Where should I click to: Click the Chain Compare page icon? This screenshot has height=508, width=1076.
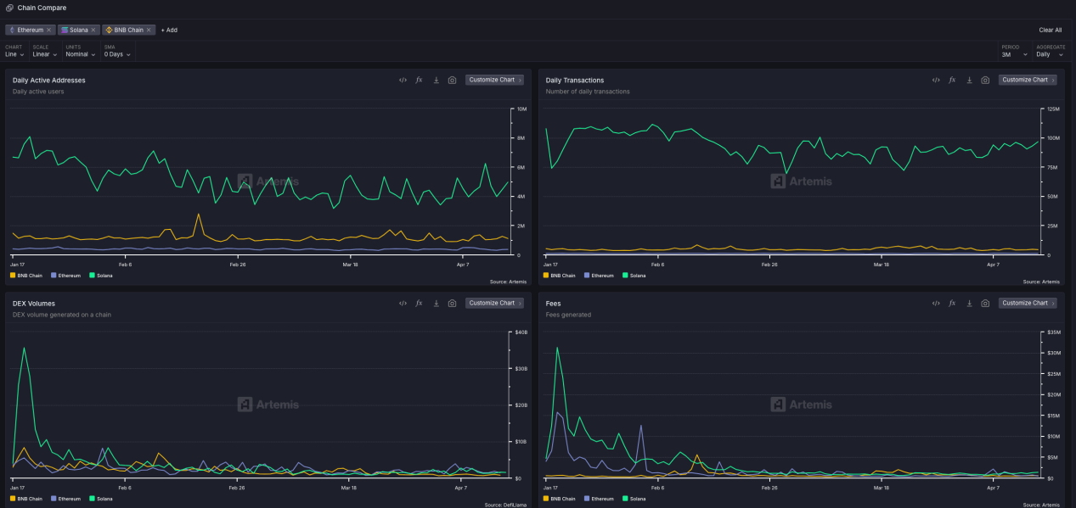8,8
